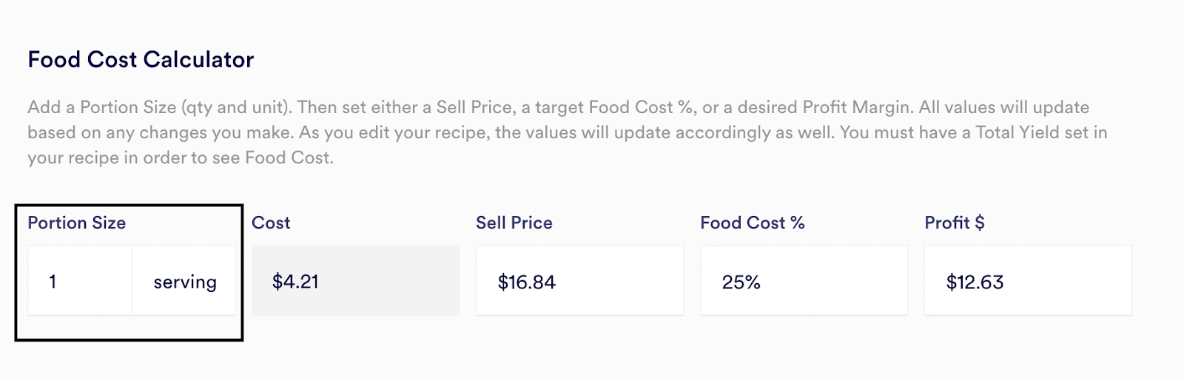The width and height of the screenshot is (1184, 380).
Task: Click the Cost column label
Action: (271, 223)
